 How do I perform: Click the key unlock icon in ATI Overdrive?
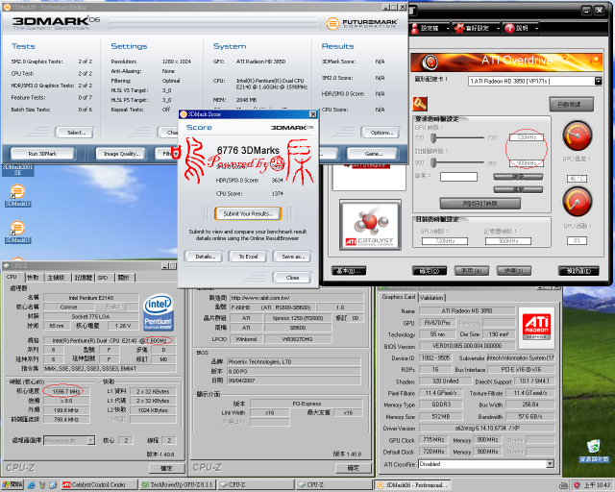click(x=420, y=104)
